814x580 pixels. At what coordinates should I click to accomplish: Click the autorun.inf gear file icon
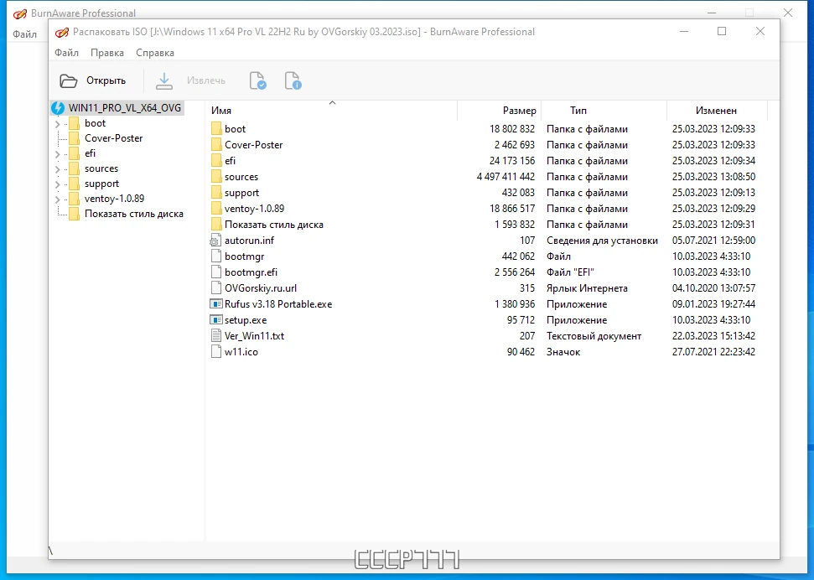(x=215, y=241)
